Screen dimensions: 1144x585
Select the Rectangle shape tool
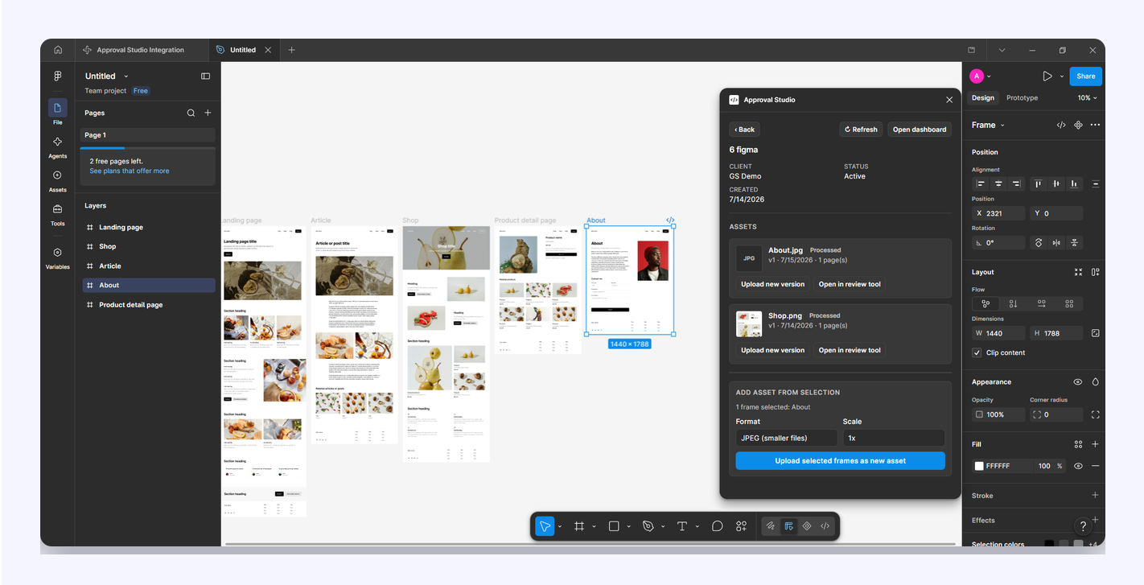tap(614, 526)
